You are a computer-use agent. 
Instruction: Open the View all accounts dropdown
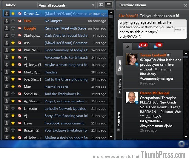click(x=67, y=5)
